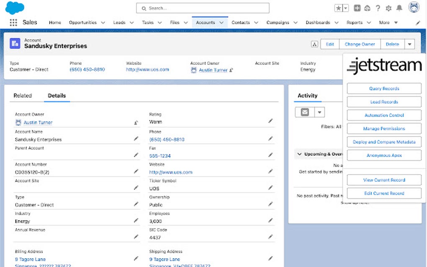Click the Search bar at the top
Image resolution: width=427 pixels, height=267 pixels.
click(x=202, y=8)
